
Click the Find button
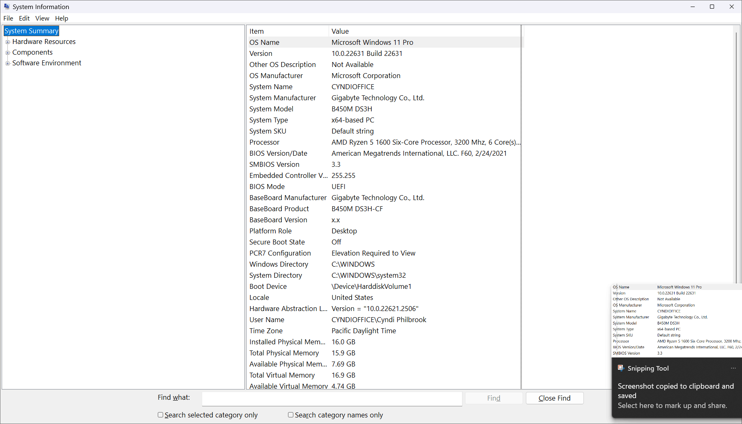coord(494,398)
